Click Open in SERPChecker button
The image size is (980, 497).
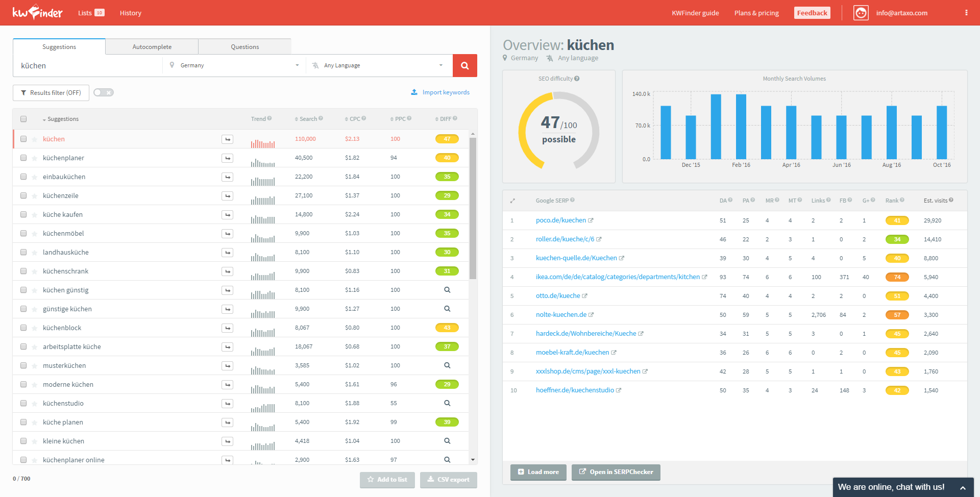click(x=616, y=472)
